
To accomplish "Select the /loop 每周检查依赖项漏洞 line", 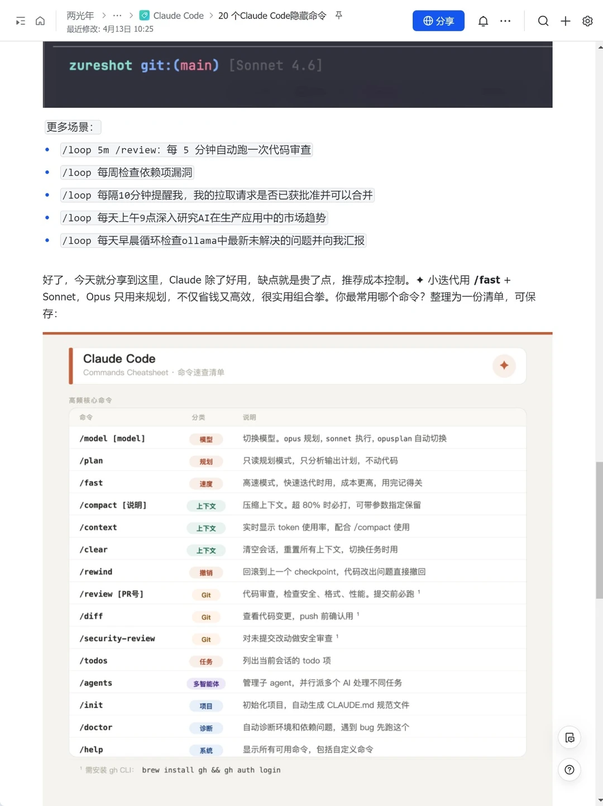I will pyautogui.click(x=127, y=173).
